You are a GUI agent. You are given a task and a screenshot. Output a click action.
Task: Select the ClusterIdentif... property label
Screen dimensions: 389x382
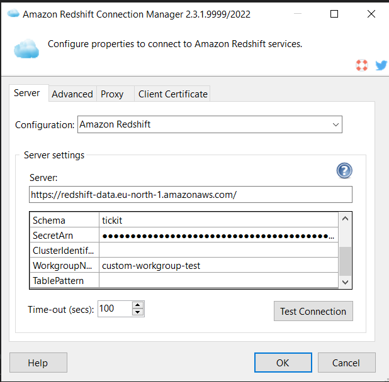[64, 250]
